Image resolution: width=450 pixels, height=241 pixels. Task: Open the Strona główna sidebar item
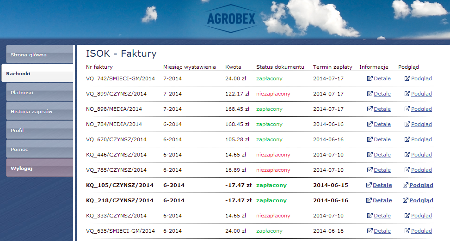click(39, 54)
